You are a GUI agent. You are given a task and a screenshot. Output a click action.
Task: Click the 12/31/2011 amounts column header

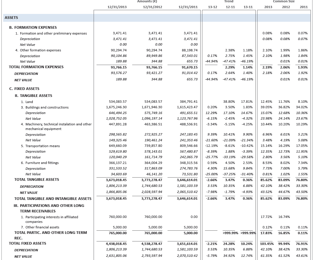pos(188,7)
